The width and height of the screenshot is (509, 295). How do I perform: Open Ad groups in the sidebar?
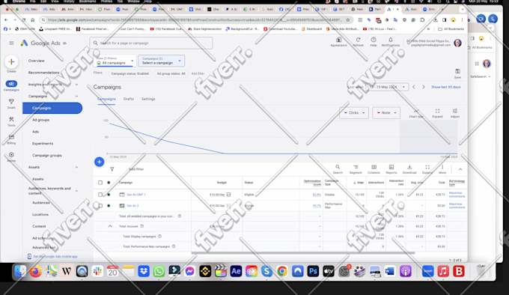click(x=41, y=120)
